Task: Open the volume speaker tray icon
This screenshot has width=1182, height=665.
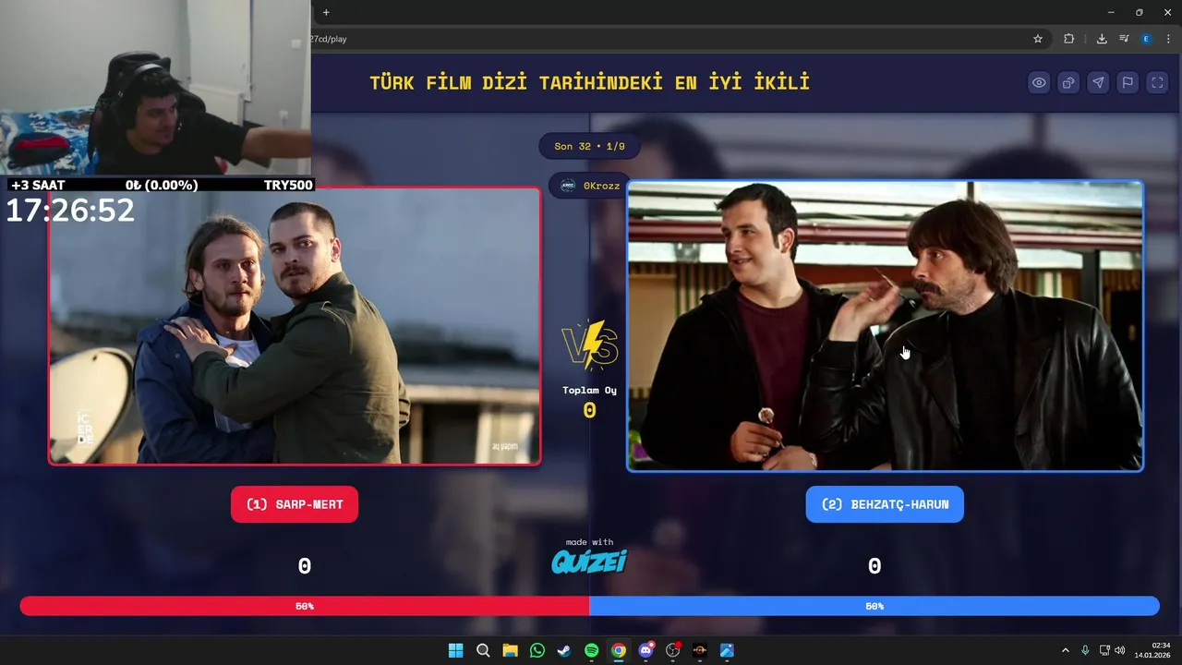Action: click(1120, 650)
